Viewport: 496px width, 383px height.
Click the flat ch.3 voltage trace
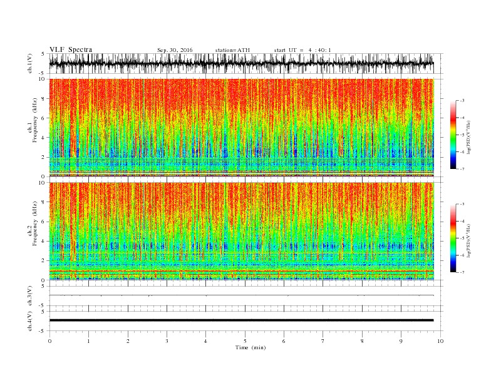[x=241, y=295]
